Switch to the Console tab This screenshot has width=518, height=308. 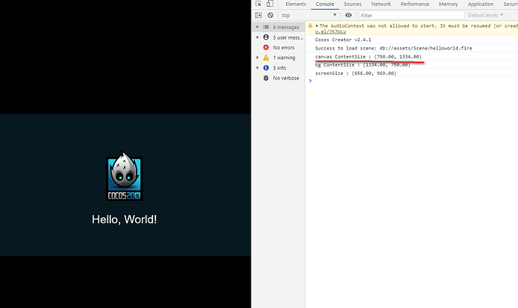(x=325, y=4)
